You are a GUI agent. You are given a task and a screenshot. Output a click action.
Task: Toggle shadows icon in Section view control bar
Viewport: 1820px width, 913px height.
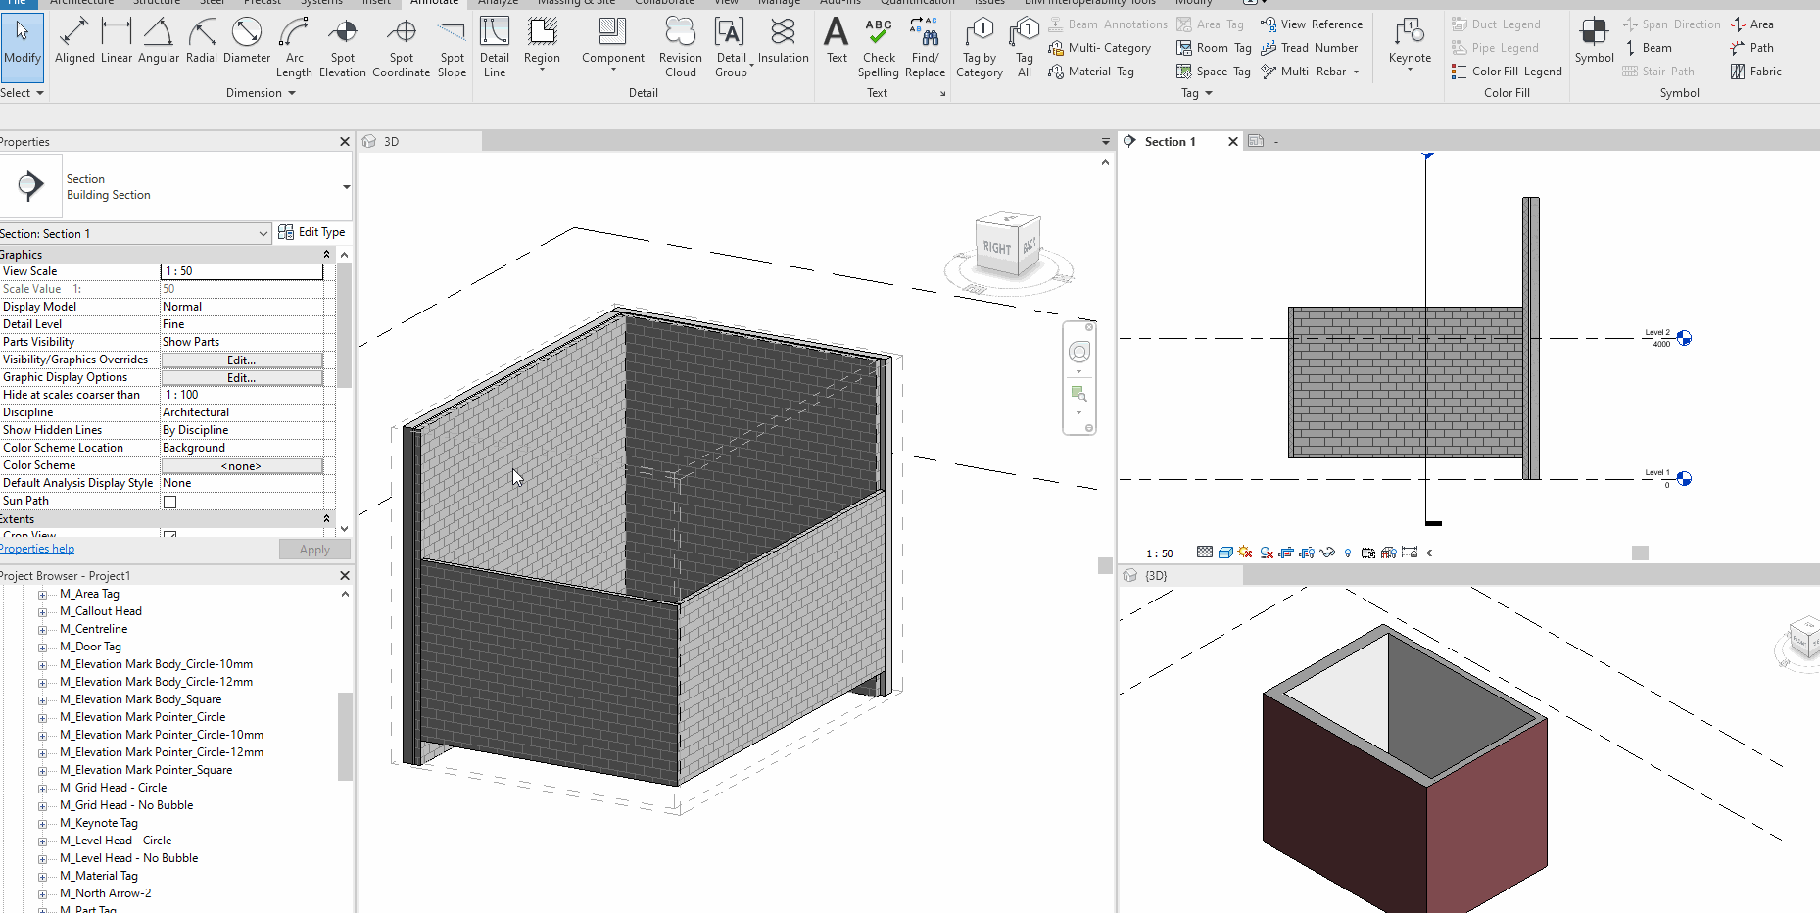coord(1267,553)
